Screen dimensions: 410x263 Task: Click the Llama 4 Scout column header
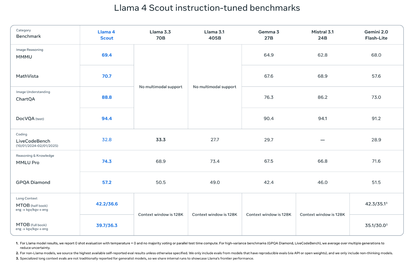[x=107, y=35]
